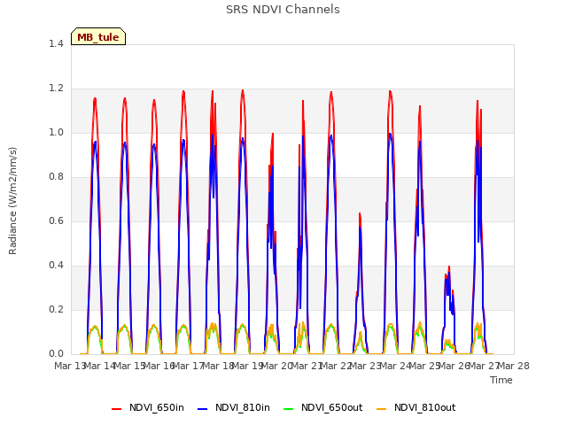Click the 0.4 y-axis tick label
Screen dimensions: 567x425
(x=56, y=266)
